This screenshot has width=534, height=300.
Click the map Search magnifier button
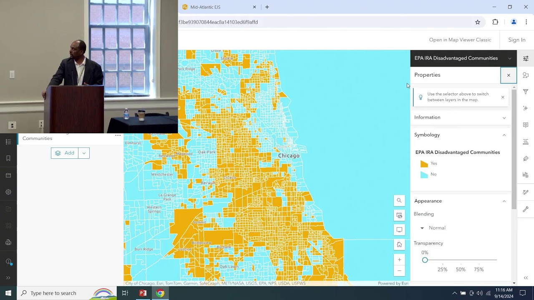coord(399,201)
